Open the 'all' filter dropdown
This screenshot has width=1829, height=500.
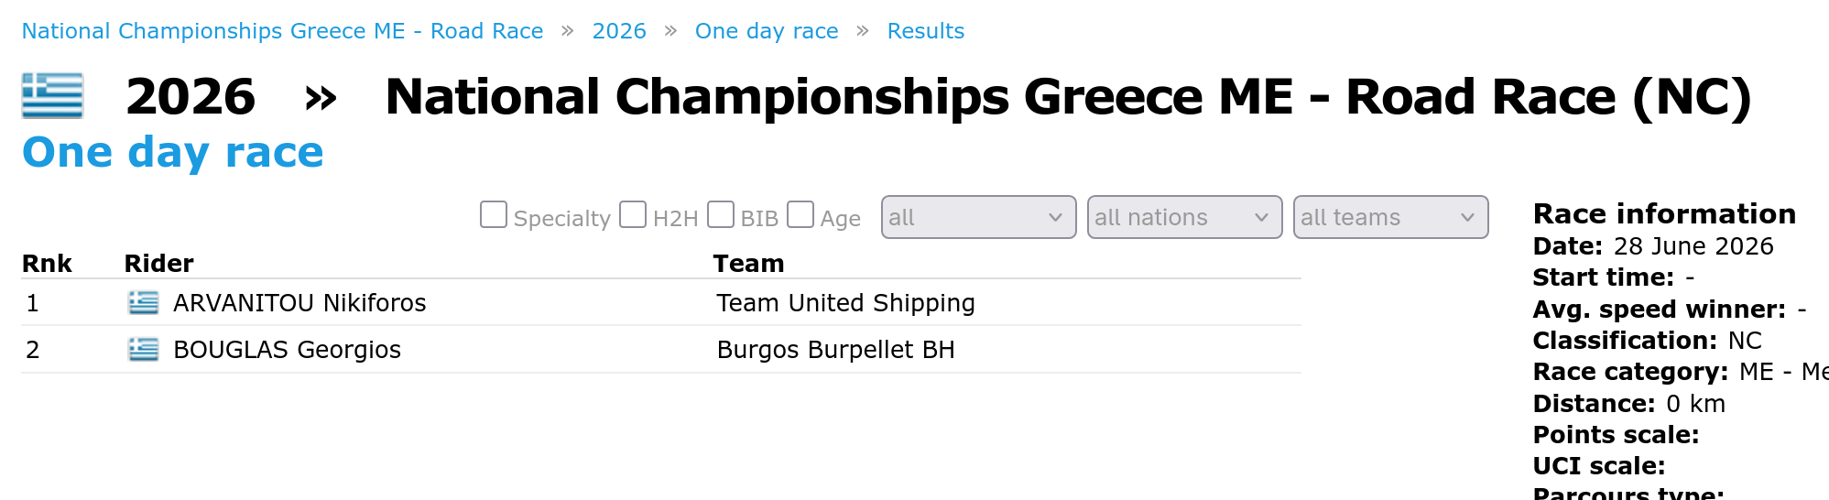(x=978, y=217)
